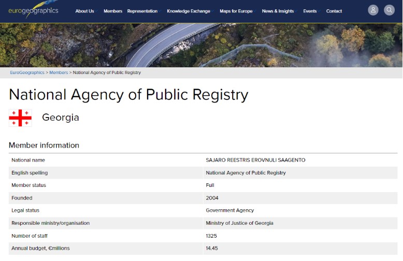This screenshot has height=261, width=403.
Task: Click the Georgia flag image
Action: tap(20, 118)
